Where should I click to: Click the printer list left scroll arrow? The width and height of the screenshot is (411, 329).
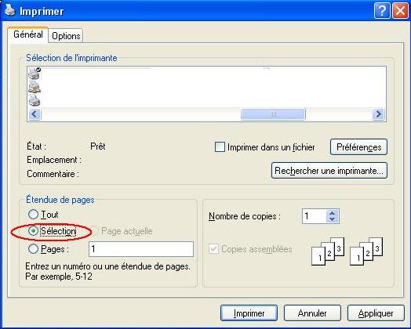35,114
